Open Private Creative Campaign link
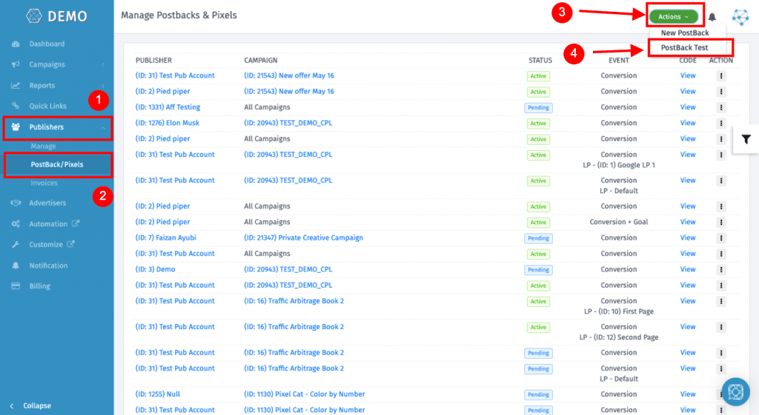The image size is (759, 415). pyautogui.click(x=303, y=237)
